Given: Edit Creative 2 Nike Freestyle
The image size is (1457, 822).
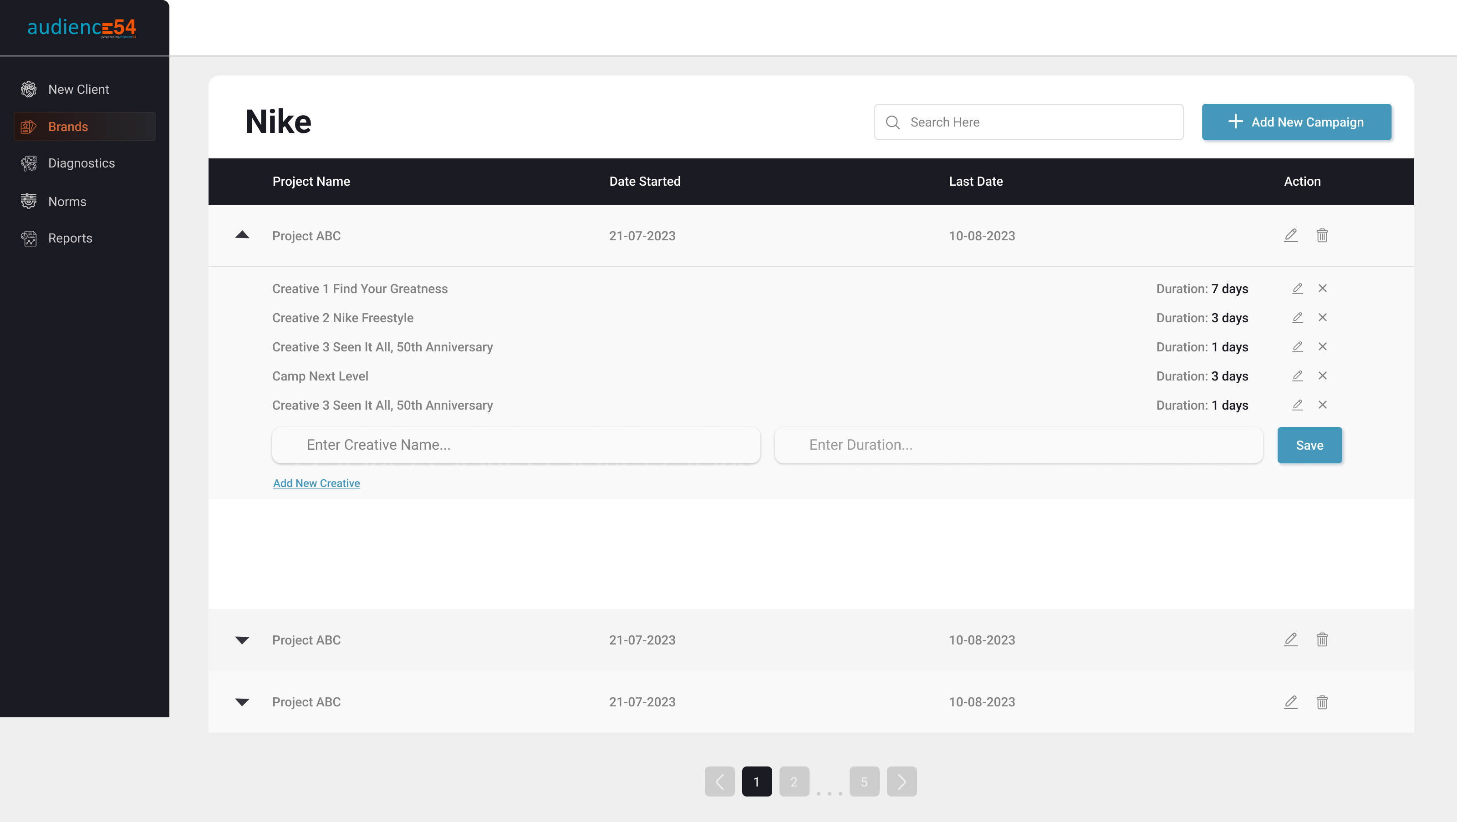Looking at the screenshot, I should (1298, 318).
